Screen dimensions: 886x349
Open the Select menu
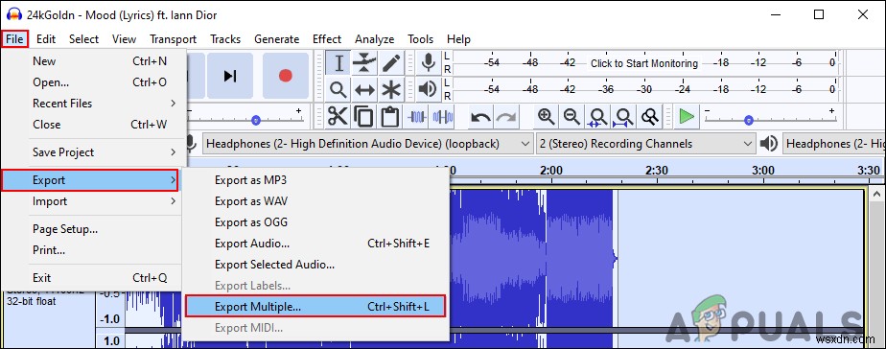pos(83,39)
